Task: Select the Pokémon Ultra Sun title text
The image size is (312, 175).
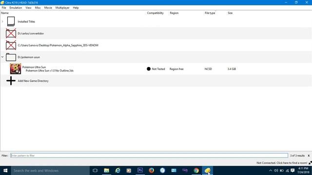Action: [34, 67]
